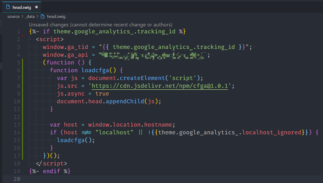
Task: Select line number 18 in the gutter
Action: pyautogui.click(x=17, y=164)
